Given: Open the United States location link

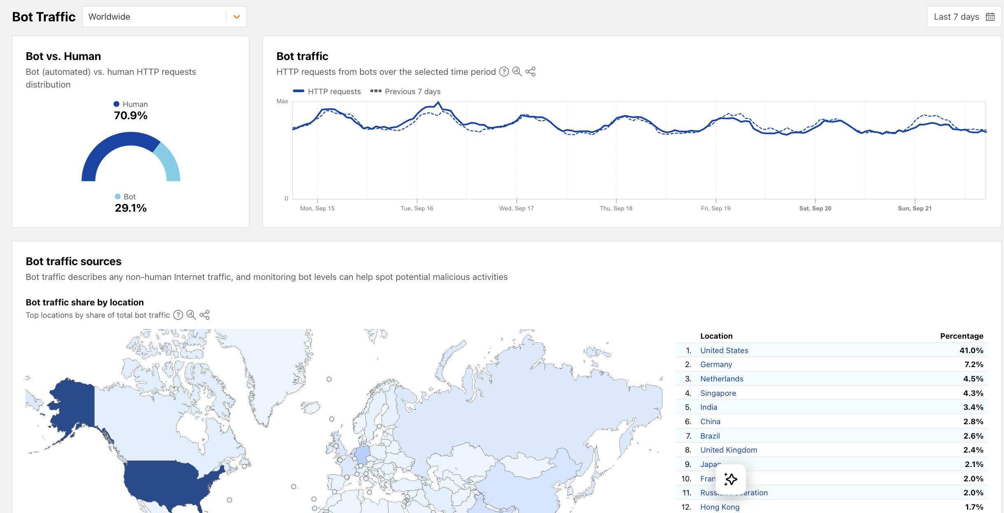Looking at the screenshot, I should click(x=724, y=350).
